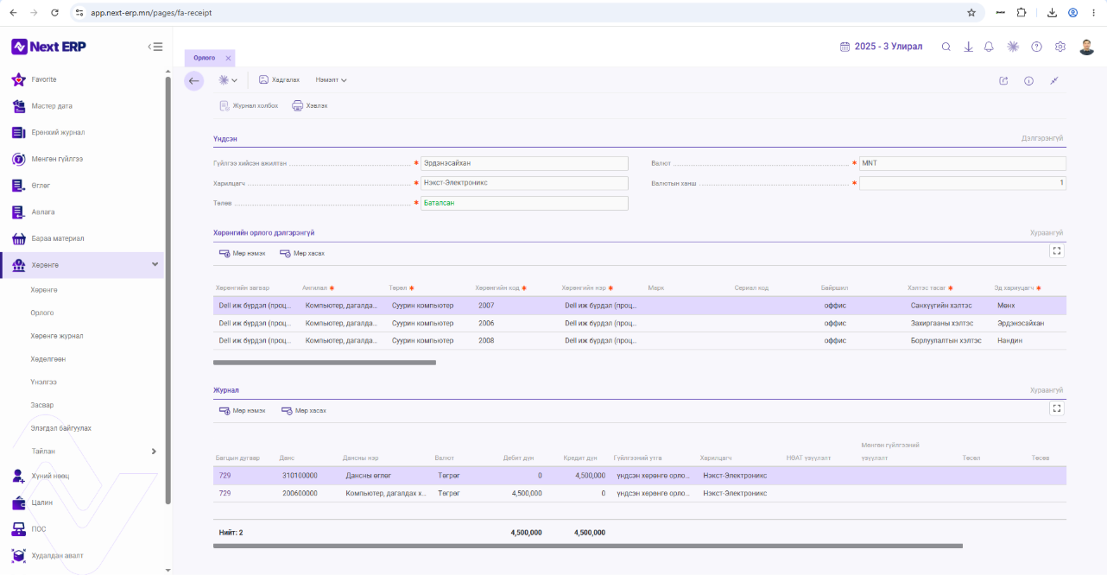1107x575 pixels.
Task: Collapse the Хөрөнгө sidebar section
Action: point(155,264)
